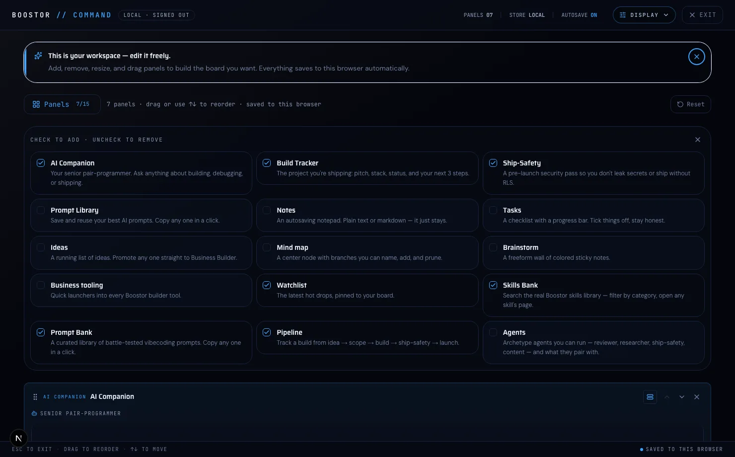Uncheck the Pipeline panel
Viewport: 735px width, 457px height.
coord(267,332)
